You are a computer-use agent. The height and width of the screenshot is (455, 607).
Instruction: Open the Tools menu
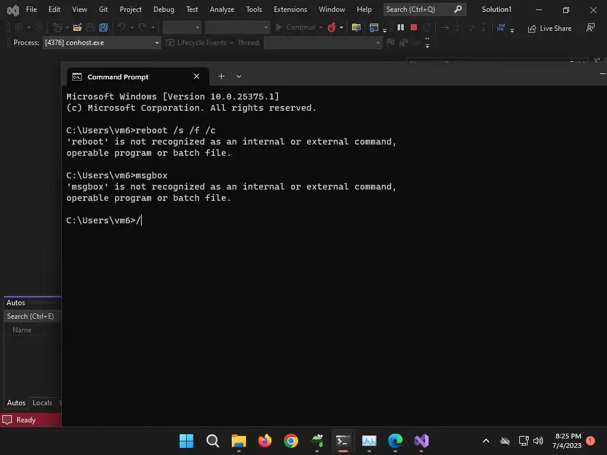(254, 9)
